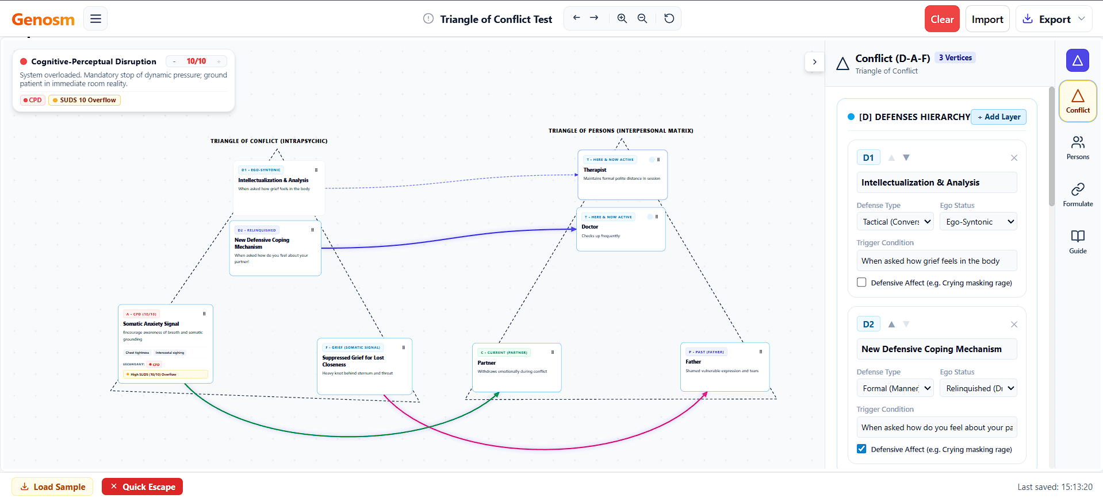The width and height of the screenshot is (1103, 498).
Task: Switch to the Persons tab
Action: (x=1078, y=148)
